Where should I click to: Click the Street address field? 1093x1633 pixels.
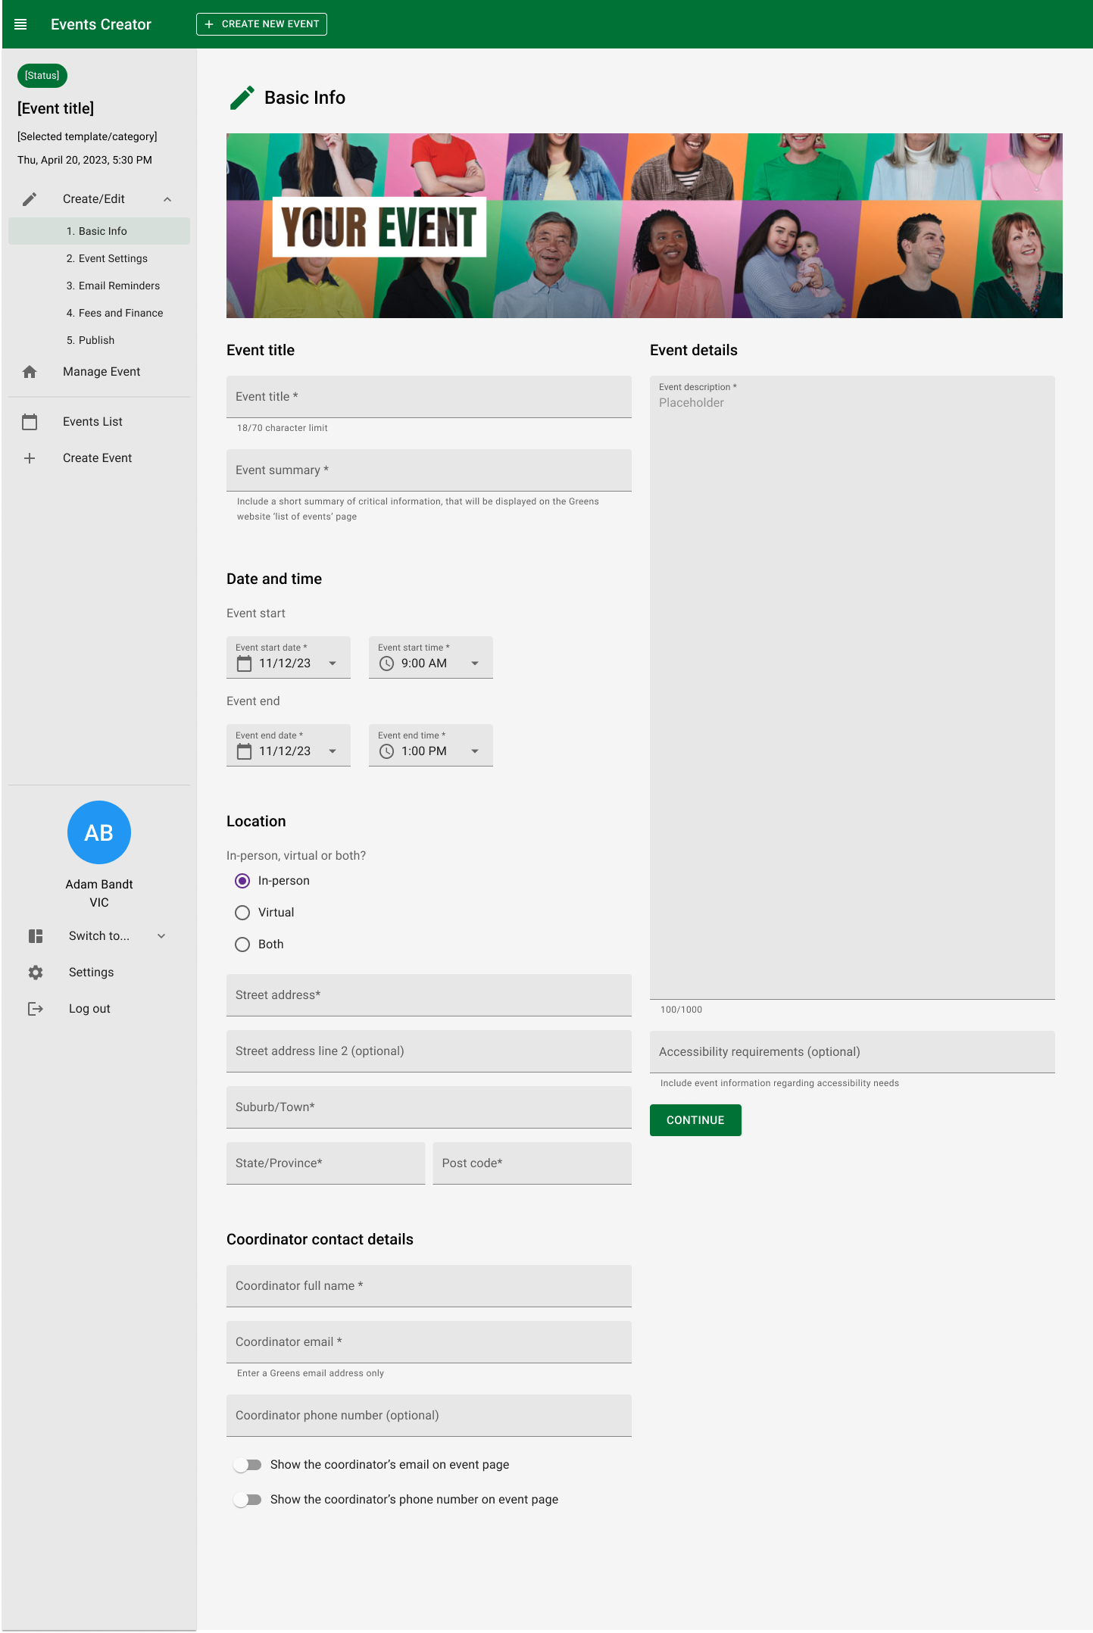(429, 995)
